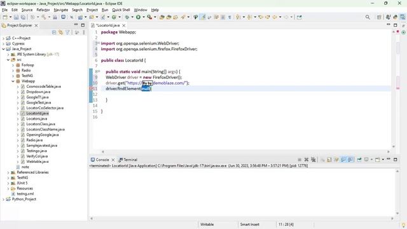Click the editor horizontal scrollbar
The height and width of the screenshot is (229, 407).
coord(245,151)
